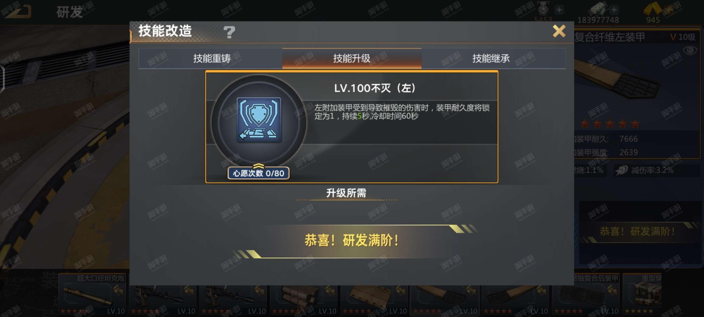Screen dimensions: 704x317
Task: Add medal currency using the plus icon
Action: [559, 10]
